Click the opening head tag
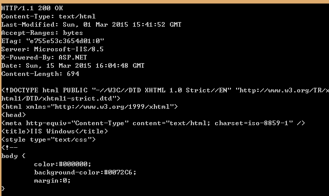The width and height of the screenshot is (329, 196). 14,115
